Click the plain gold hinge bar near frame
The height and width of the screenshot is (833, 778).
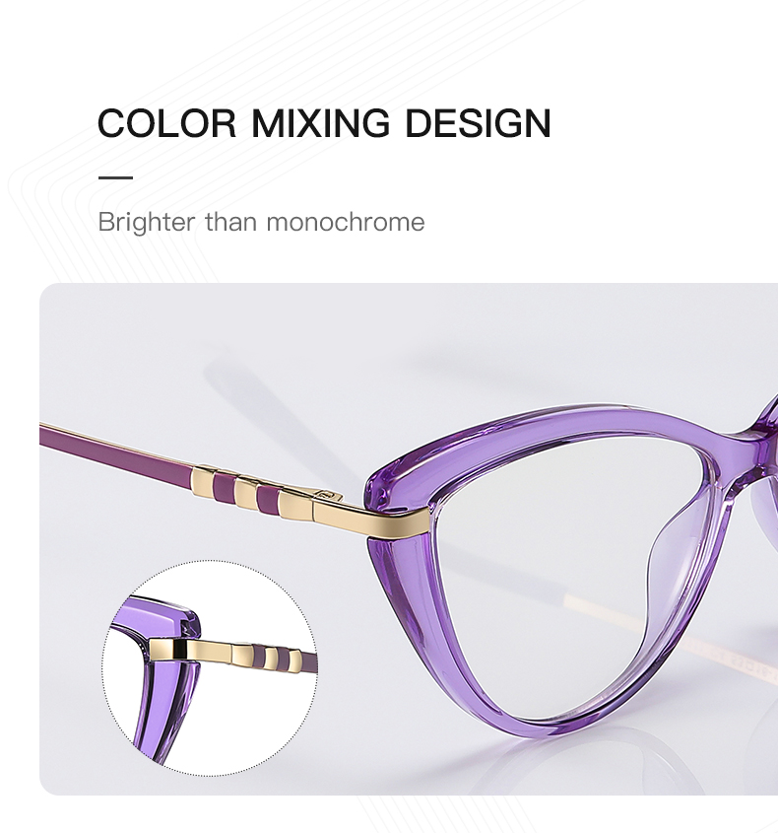[371, 518]
